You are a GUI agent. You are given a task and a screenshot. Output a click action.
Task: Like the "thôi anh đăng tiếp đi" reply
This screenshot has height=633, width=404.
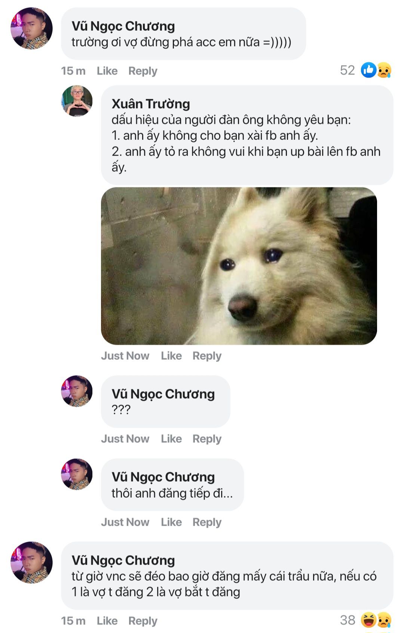point(171,522)
